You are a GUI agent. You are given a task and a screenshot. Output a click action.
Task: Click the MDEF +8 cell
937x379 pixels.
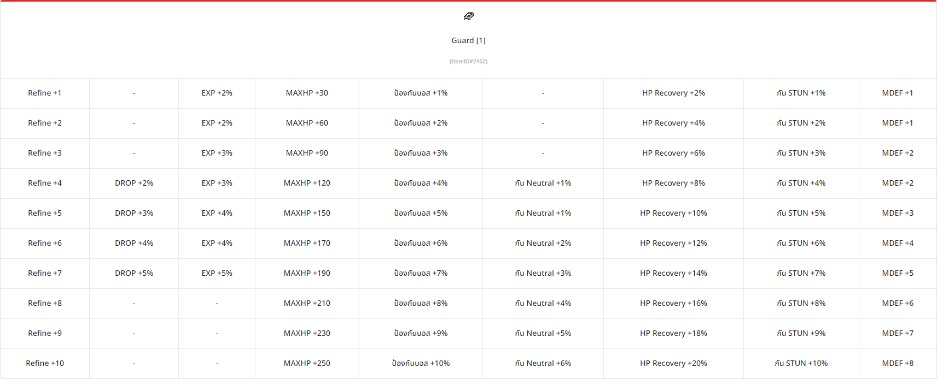pos(898,363)
